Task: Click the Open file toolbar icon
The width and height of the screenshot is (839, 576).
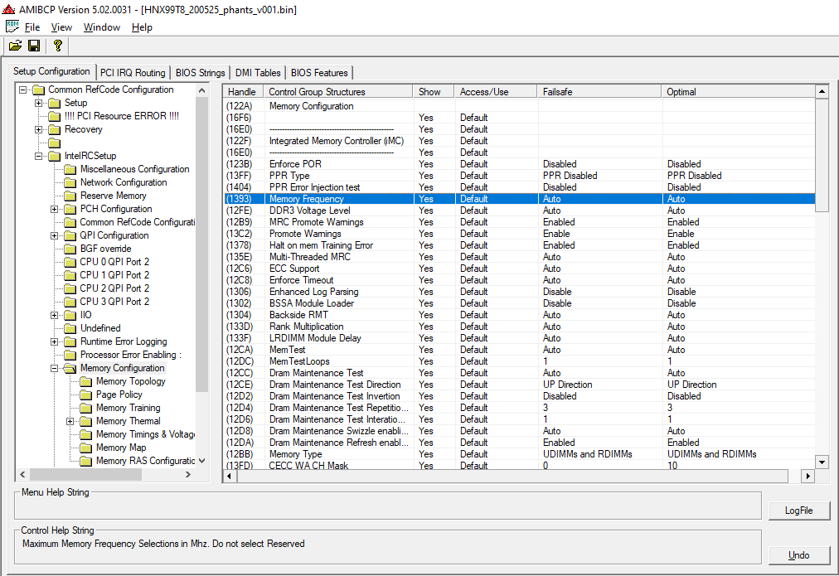Action: coord(15,46)
